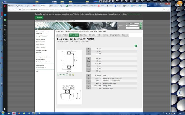
Task: Open Heating Manager link
Action: point(40,60)
